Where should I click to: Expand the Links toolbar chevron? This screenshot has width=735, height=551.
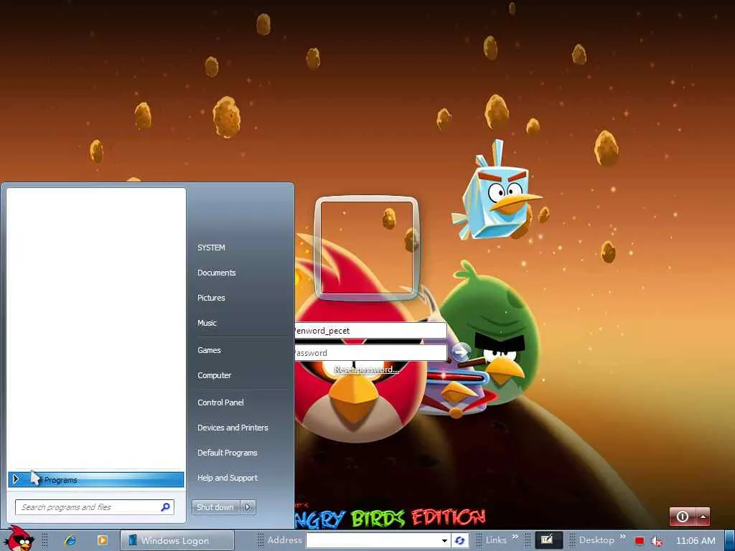515,537
